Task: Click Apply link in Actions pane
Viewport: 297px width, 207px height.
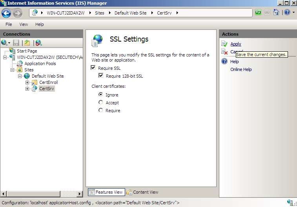Action: (236, 44)
